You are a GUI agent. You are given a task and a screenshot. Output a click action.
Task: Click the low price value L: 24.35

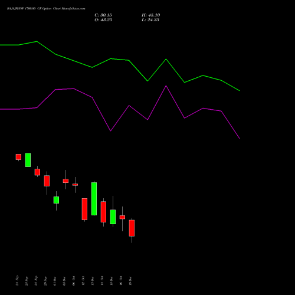click(150, 20)
